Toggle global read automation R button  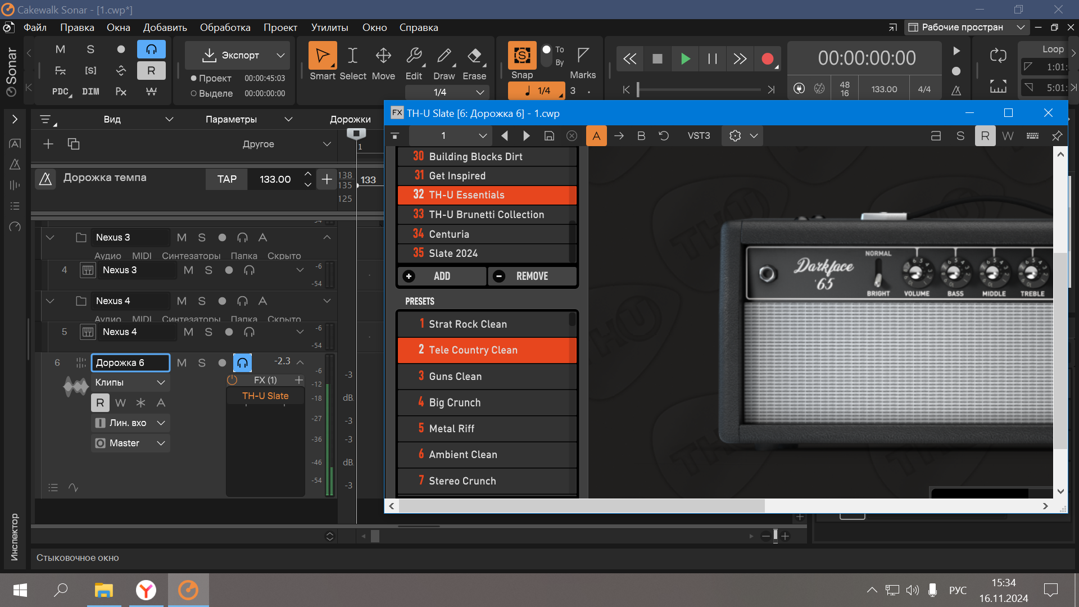pos(151,71)
